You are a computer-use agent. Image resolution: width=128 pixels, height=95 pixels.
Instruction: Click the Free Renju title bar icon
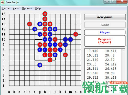coord(3,2)
